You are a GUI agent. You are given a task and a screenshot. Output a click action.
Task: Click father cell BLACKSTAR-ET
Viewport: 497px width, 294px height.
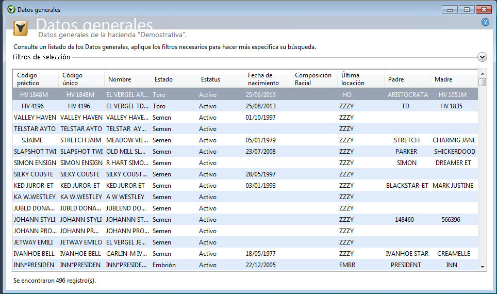pyautogui.click(x=407, y=186)
